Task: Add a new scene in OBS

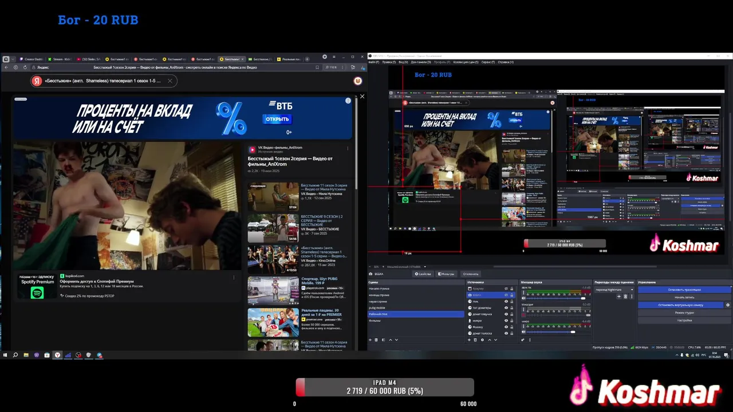Action: [371, 339]
